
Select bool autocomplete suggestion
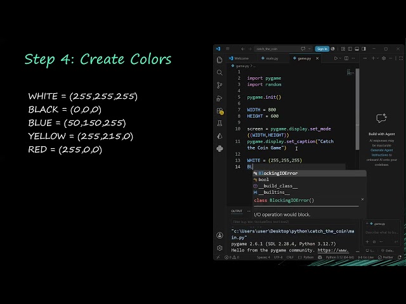(310, 180)
